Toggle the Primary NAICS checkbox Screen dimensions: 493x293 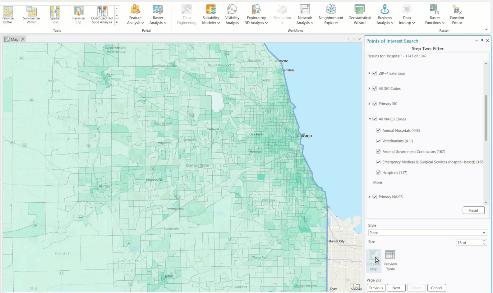(375, 197)
